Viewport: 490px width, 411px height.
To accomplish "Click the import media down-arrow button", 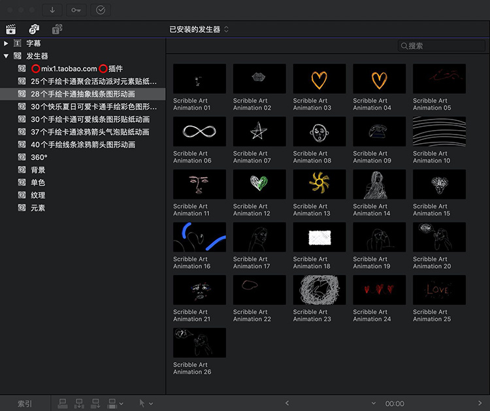I will (x=52, y=10).
